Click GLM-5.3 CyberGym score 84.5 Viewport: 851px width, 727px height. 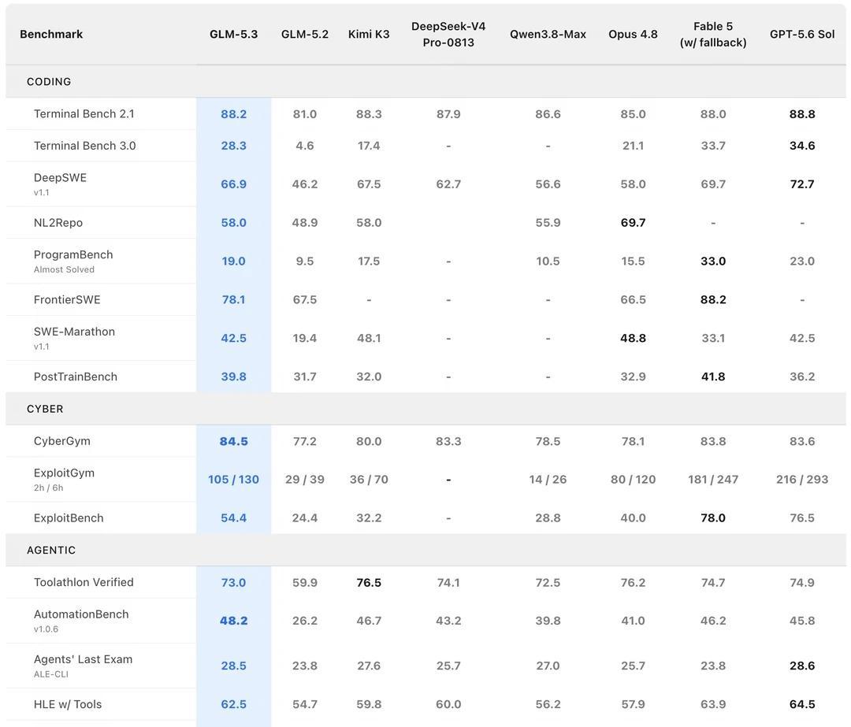pos(233,442)
